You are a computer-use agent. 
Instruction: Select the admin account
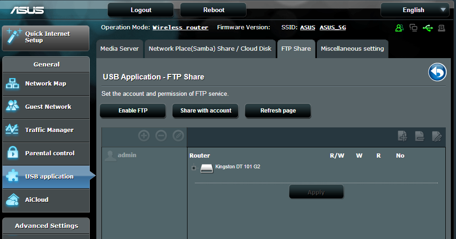127,155
